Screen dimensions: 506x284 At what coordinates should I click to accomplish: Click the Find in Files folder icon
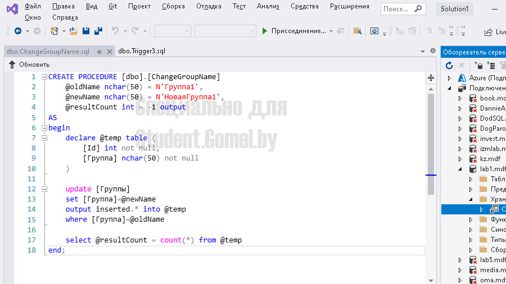click(357, 31)
